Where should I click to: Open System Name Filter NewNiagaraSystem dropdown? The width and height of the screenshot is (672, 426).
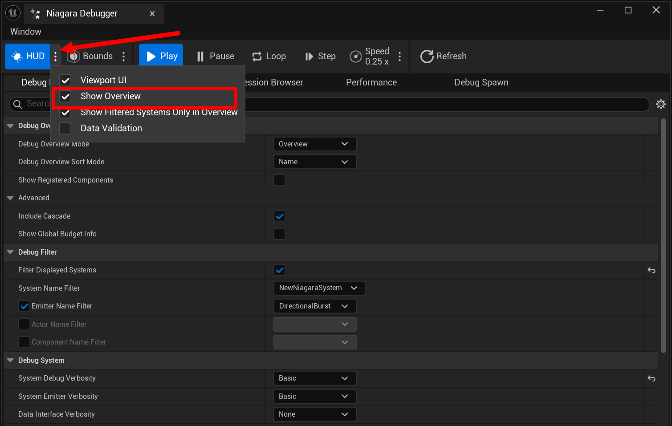[319, 288]
